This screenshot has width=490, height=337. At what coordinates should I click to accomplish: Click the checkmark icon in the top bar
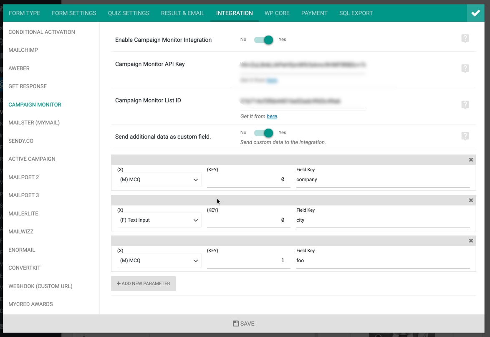(x=475, y=13)
